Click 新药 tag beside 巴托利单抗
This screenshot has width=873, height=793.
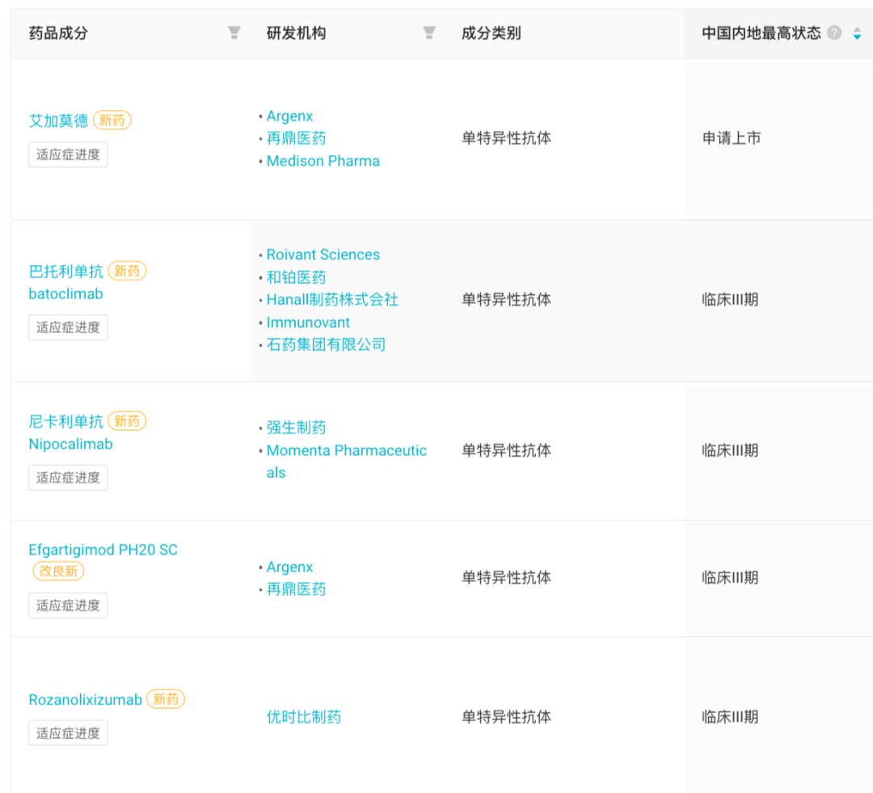(x=127, y=271)
